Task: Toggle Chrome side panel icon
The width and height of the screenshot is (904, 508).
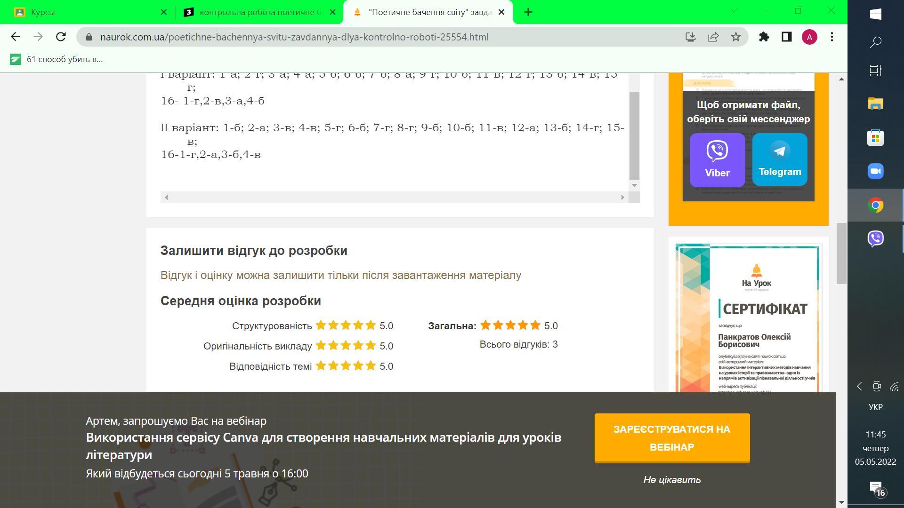Action: coord(786,37)
